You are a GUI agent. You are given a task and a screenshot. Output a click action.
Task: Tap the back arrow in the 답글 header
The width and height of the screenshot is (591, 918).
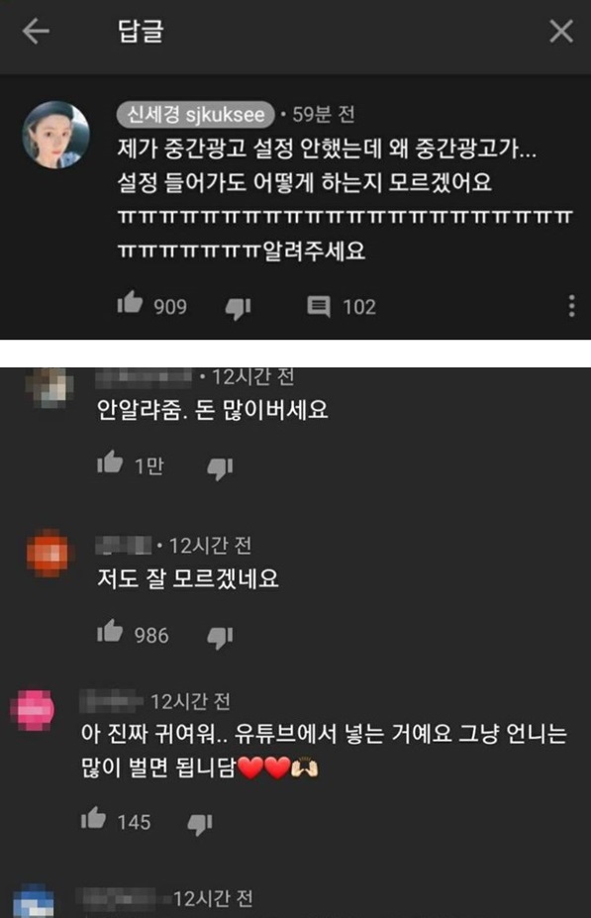coord(36,31)
